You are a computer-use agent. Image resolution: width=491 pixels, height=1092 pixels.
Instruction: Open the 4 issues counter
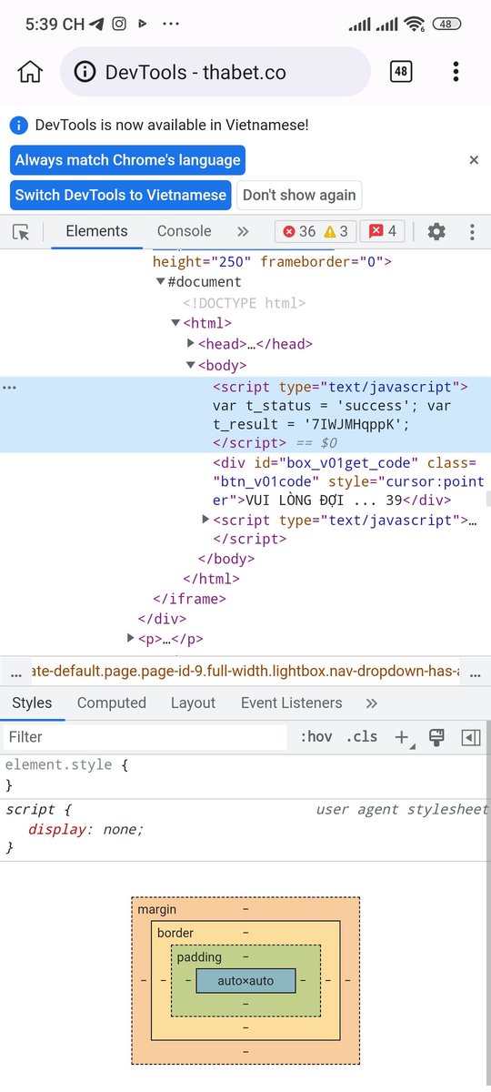383,232
